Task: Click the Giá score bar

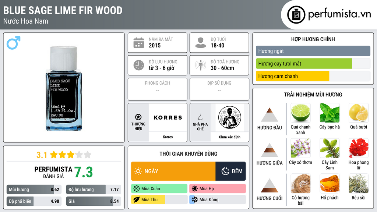Action: click(x=94, y=201)
